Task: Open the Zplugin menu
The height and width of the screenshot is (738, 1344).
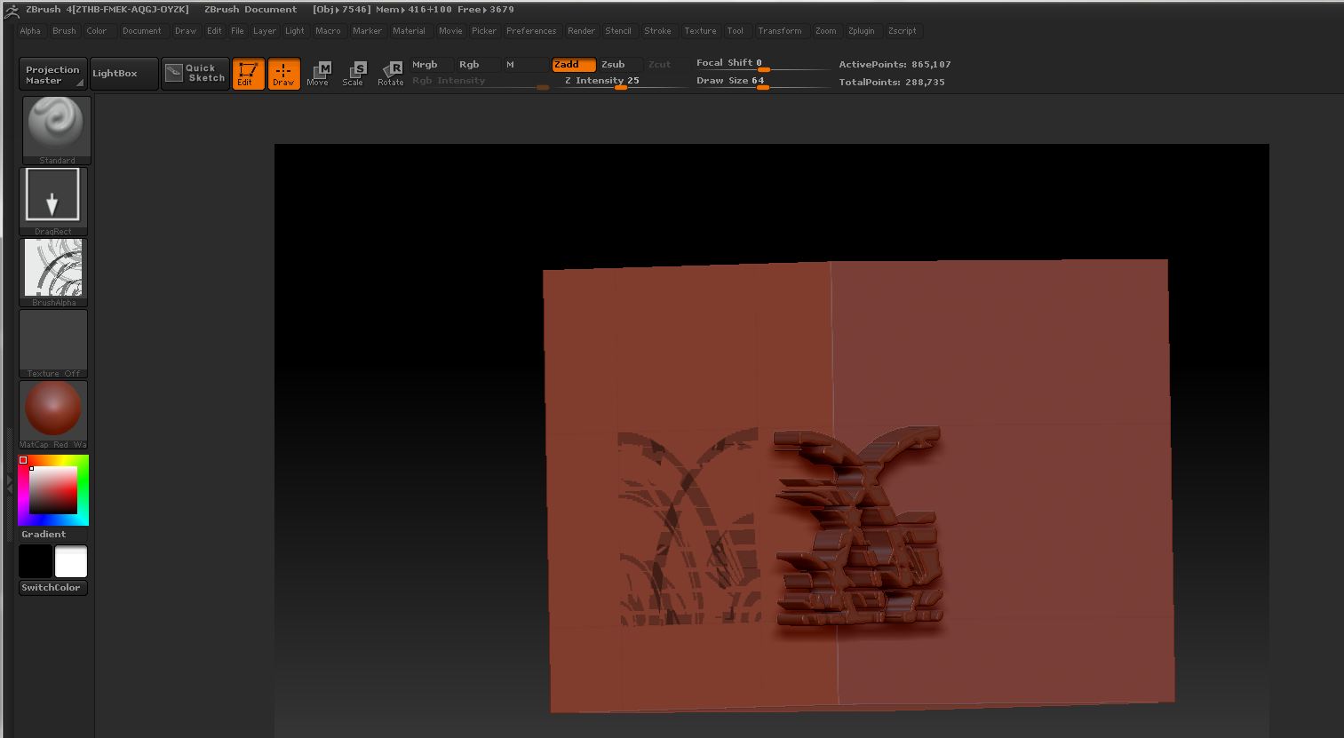Action: 861,31
